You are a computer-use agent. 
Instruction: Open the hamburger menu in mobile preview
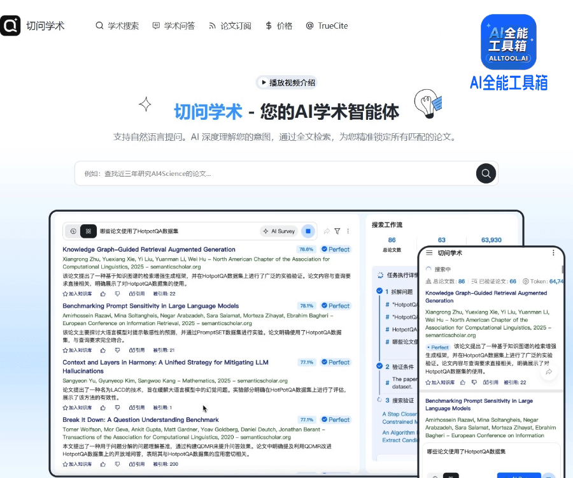pyautogui.click(x=429, y=253)
